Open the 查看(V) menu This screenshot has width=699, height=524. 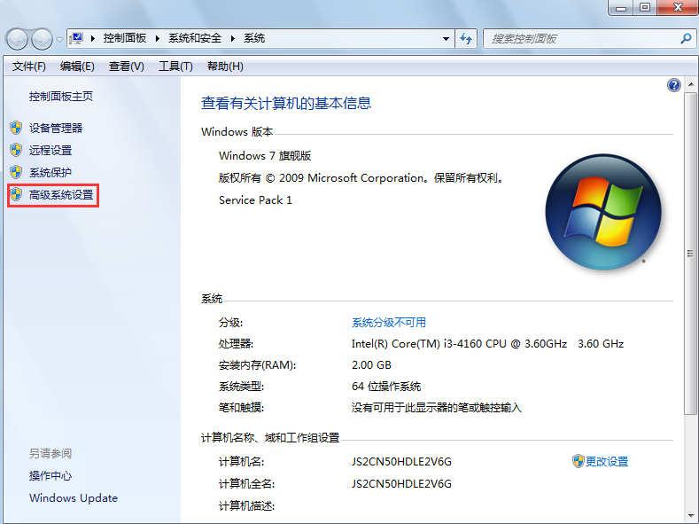point(126,66)
